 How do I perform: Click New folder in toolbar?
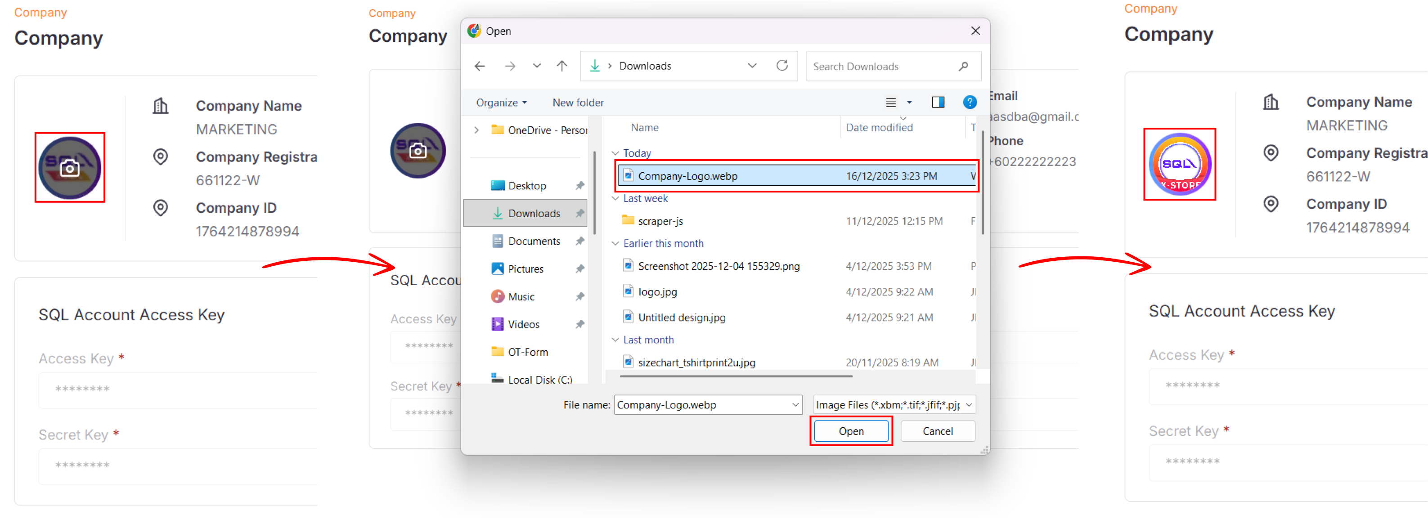pyautogui.click(x=578, y=103)
